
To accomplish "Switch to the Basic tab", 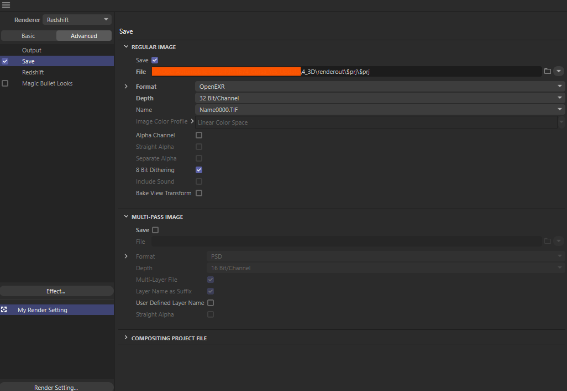I will [x=28, y=36].
